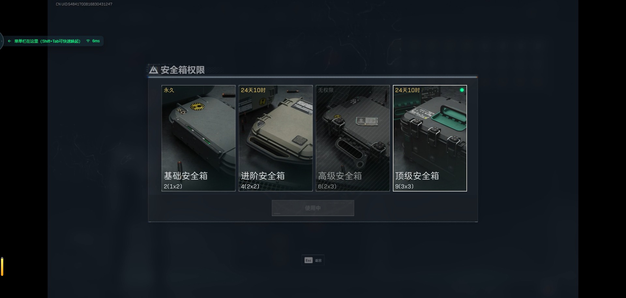Click the triangle logo beside 安全箱权限 title
626x298 pixels.
pyautogui.click(x=154, y=70)
